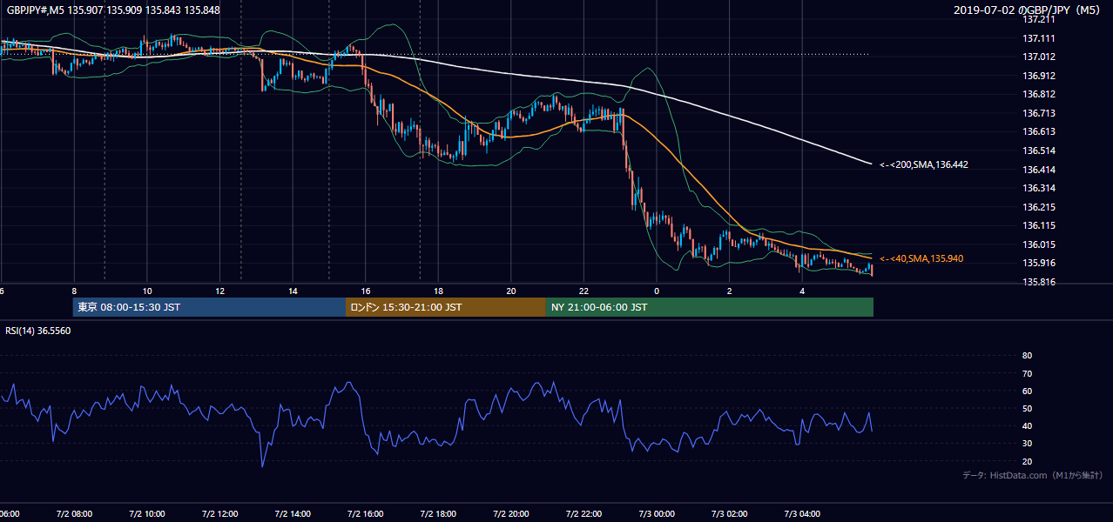The height and width of the screenshot is (522, 1113).
Task: Click the RSI 50 level label
Action: click(x=1027, y=408)
